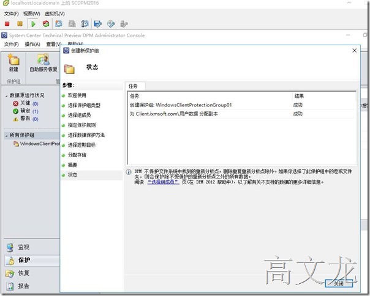This screenshot has width=370, height=296.
Task: Click the DPM Administrator Console title icon
Action: coord(4,35)
